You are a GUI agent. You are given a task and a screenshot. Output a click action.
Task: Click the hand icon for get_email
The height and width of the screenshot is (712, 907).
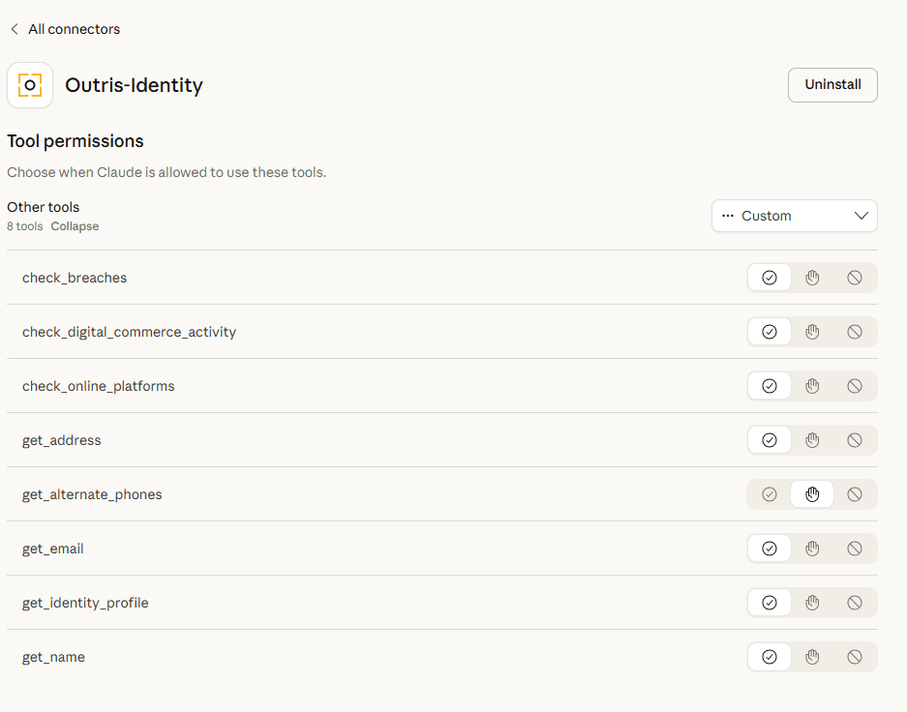coord(811,549)
